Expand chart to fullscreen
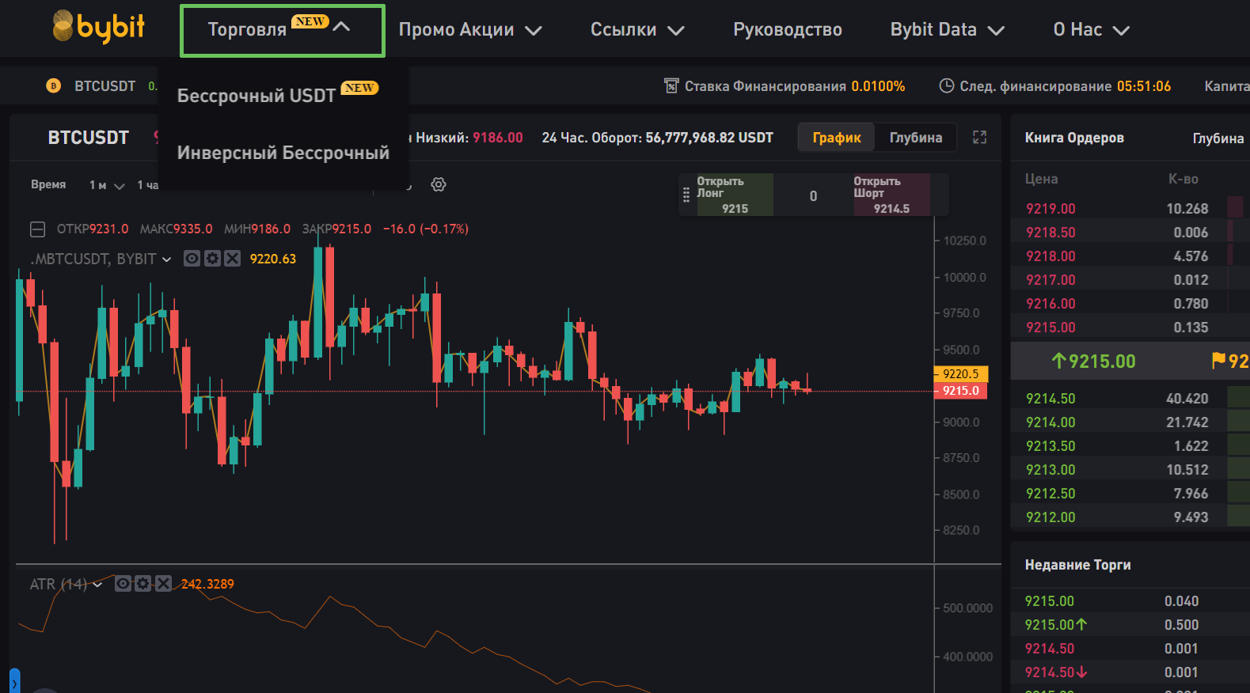This screenshot has height=693, width=1250. tap(980, 137)
